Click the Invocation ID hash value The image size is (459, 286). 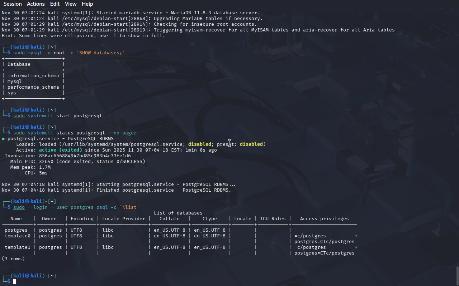[85, 156]
